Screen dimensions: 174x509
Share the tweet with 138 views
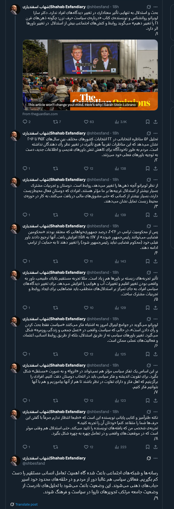155,168
